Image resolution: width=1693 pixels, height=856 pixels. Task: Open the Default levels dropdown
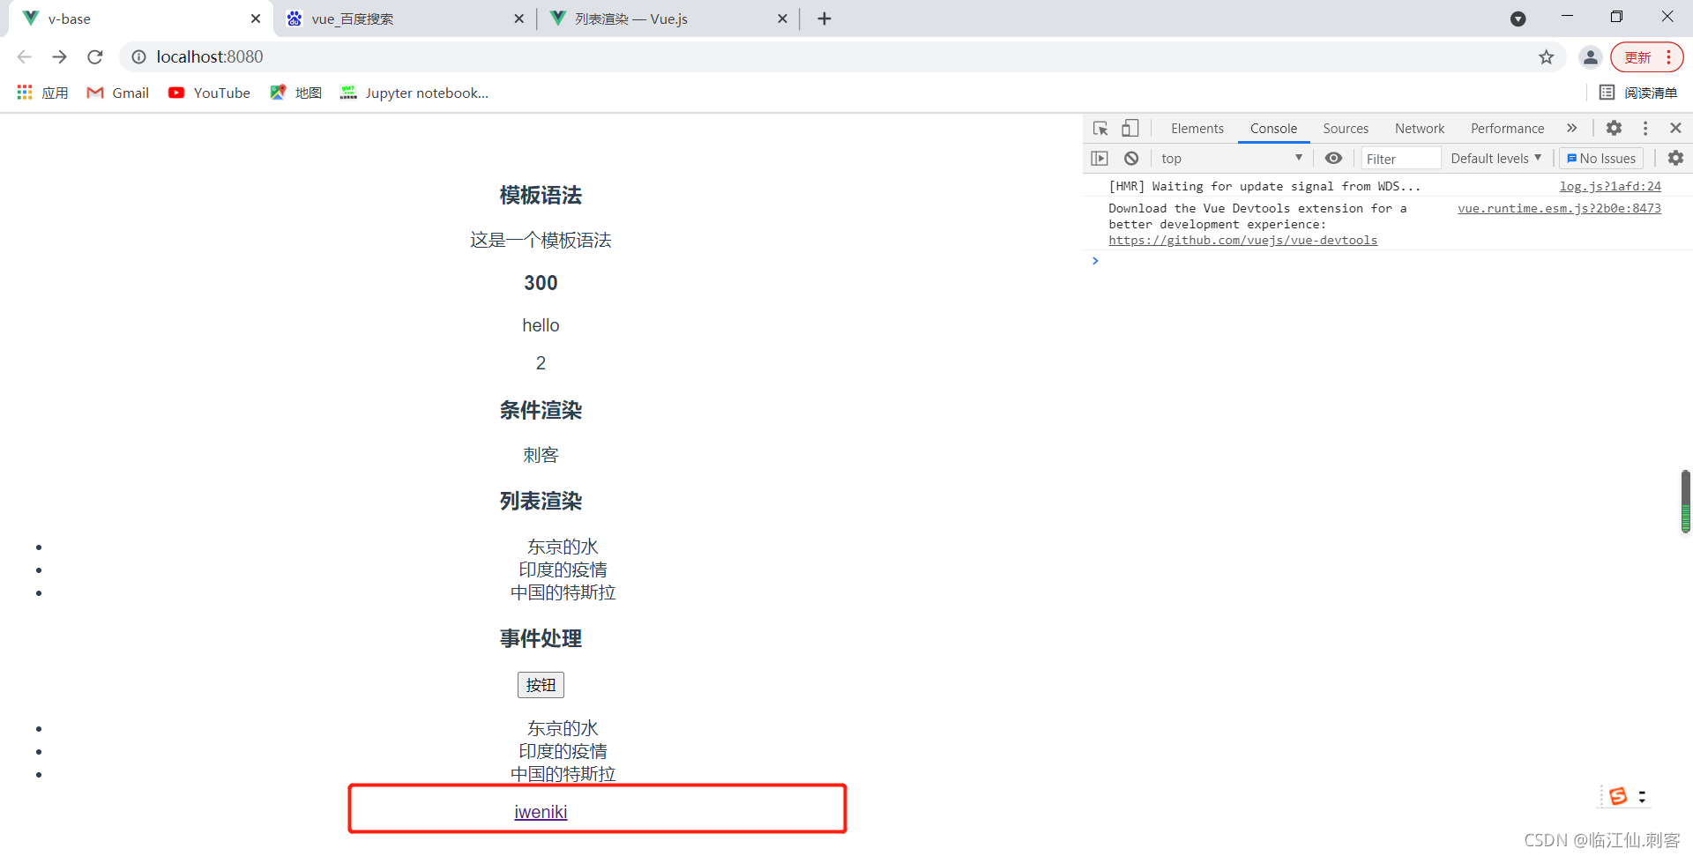point(1496,158)
